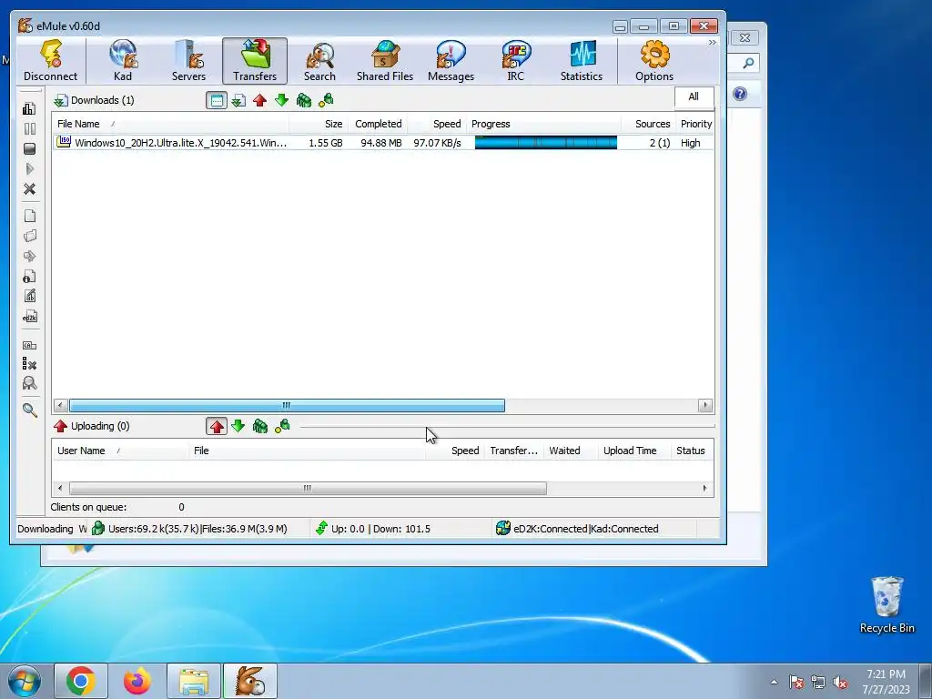The height and width of the screenshot is (699, 932).
Task: Open the Downloads (1) pane menu
Action: (94, 100)
